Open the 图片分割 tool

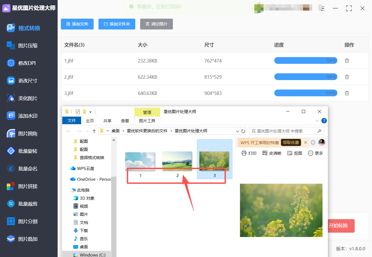[x=22, y=221]
